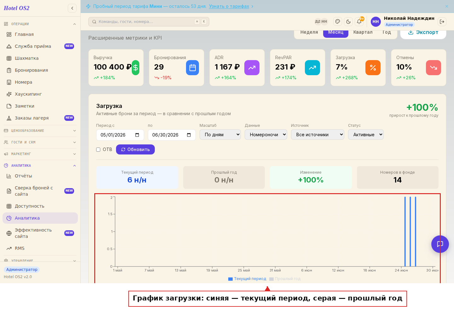This screenshot has width=454, height=314.
Task: Click the Обновить button
Action: pos(135,149)
